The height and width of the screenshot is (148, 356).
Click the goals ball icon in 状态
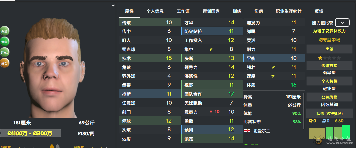[x=311, y=121]
